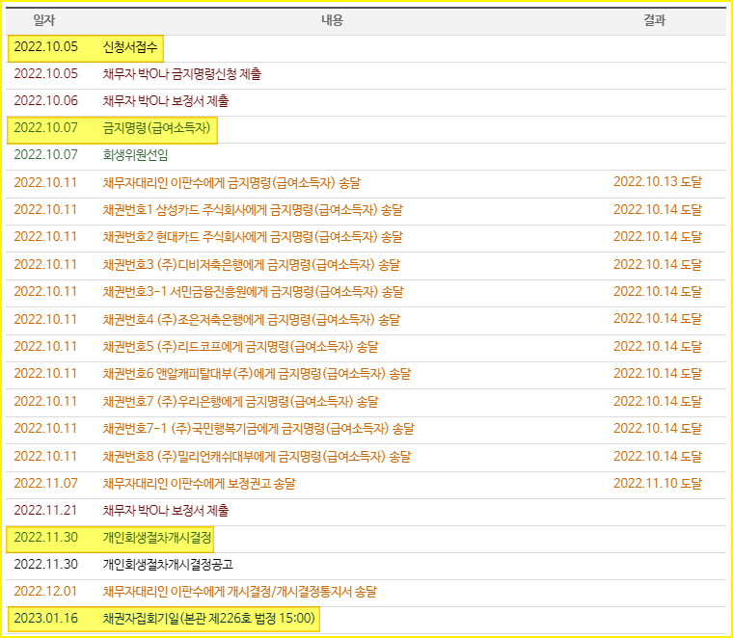Select the 채권번호7-1 (주)국민행복기금 송달 entry
The image size is (733, 638).
(258, 429)
